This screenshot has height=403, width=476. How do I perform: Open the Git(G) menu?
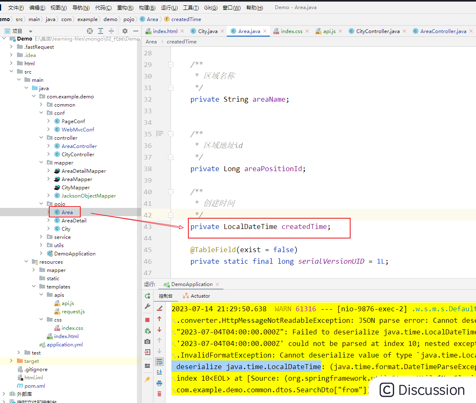211,7
